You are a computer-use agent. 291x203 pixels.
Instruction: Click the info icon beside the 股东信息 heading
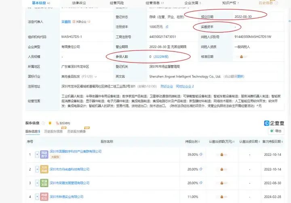(43, 123)
